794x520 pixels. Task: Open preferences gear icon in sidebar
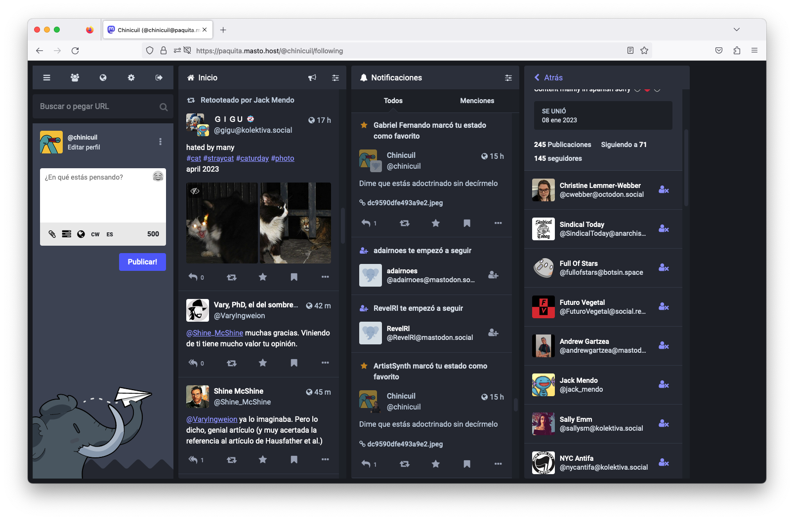click(x=131, y=77)
